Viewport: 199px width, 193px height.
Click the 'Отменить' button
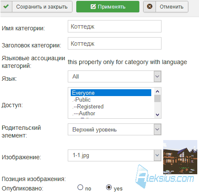pyautogui.click(x=166, y=7)
